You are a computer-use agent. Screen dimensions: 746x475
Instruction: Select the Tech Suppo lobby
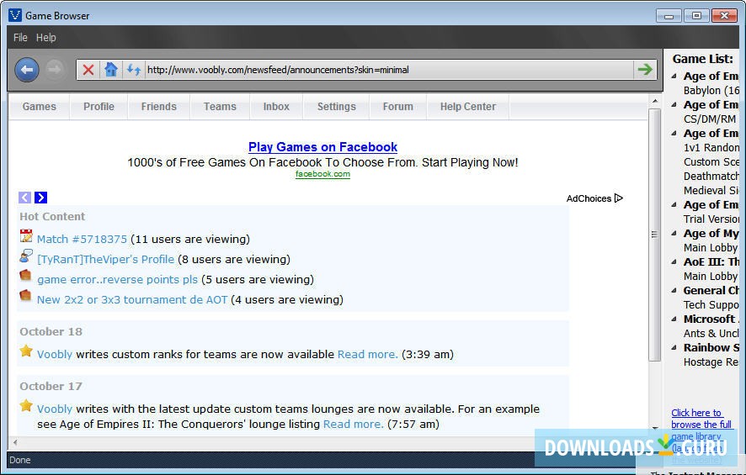(711, 305)
